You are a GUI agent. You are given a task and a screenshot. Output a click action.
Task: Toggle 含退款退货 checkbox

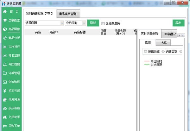(x=103, y=23)
